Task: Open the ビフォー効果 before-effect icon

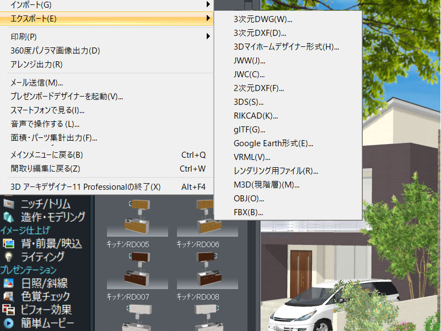Action: pos(8,309)
